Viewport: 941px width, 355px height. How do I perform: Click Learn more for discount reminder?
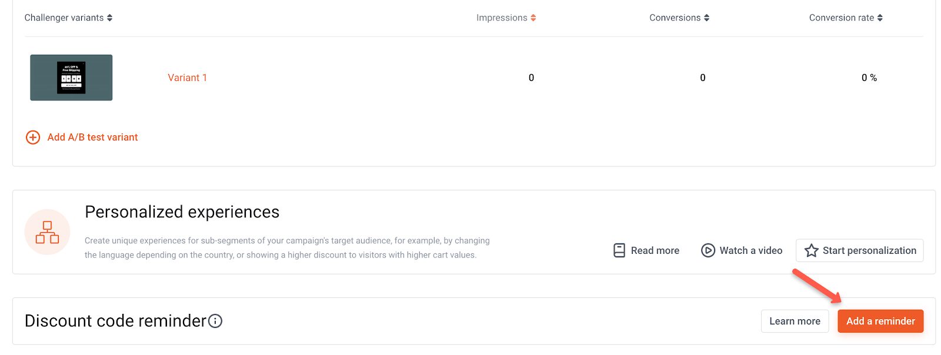795,321
